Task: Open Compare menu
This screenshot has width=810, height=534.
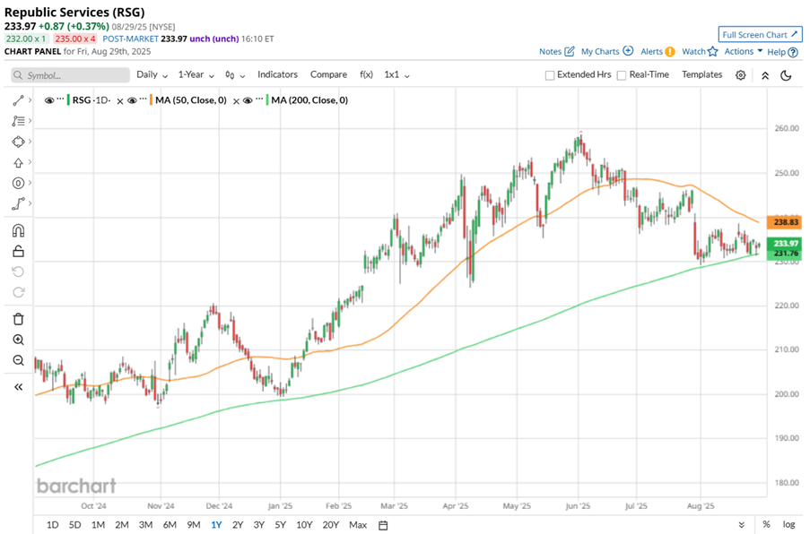Action: click(328, 74)
